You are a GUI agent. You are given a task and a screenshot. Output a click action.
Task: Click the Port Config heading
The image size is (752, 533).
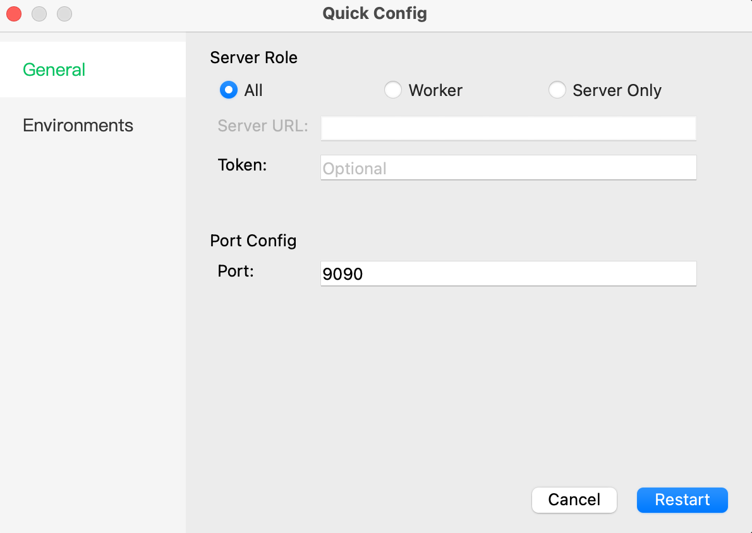(x=253, y=240)
